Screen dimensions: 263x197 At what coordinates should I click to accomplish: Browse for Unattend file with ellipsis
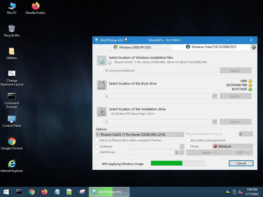pyautogui.click(x=182, y=146)
